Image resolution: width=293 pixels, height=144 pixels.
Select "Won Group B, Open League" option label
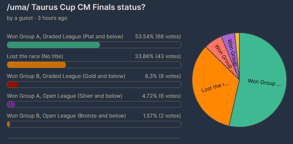pos(66,116)
